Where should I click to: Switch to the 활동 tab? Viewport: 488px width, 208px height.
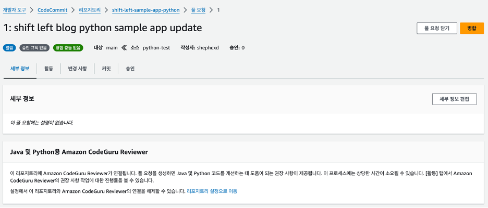pyautogui.click(x=48, y=69)
